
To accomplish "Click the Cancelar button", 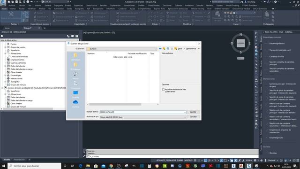I will pyautogui.click(x=193, y=117).
